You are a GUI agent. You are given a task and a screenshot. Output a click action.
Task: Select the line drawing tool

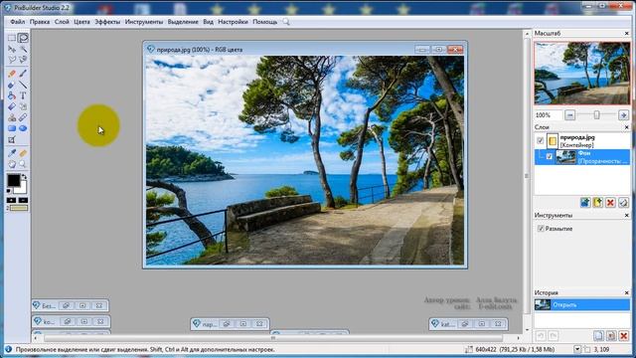pyautogui.click(x=23, y=85)
